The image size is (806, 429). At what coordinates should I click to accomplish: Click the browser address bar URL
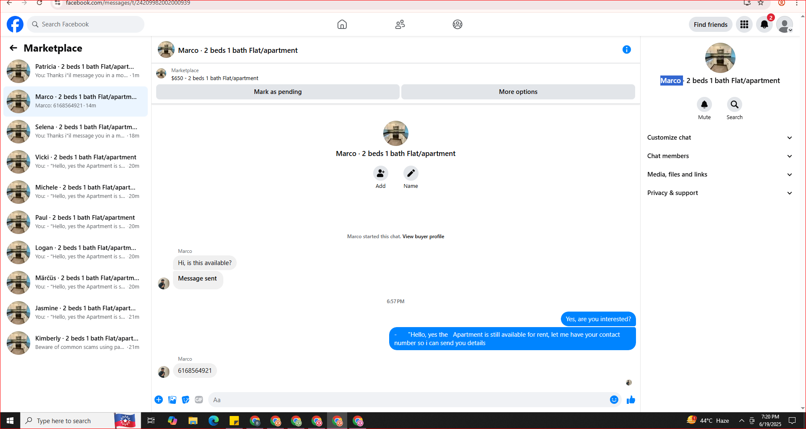(x=128, y=3)
